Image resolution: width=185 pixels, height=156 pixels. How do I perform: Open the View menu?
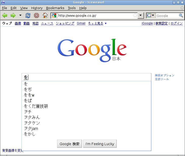[x=24, y=8]
